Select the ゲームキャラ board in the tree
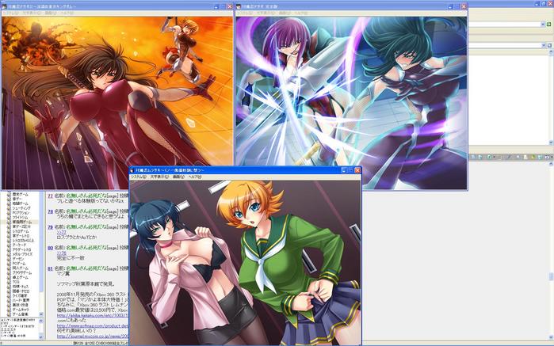This screenshot has height=346, width=554. click(x=21, y=310)
